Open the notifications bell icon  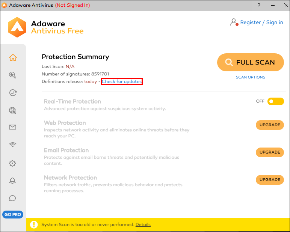click(12, 181)
